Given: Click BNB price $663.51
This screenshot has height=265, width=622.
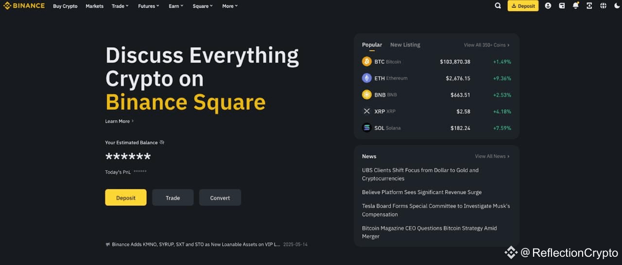Looking at the screenshot, I should pos(460,95).
